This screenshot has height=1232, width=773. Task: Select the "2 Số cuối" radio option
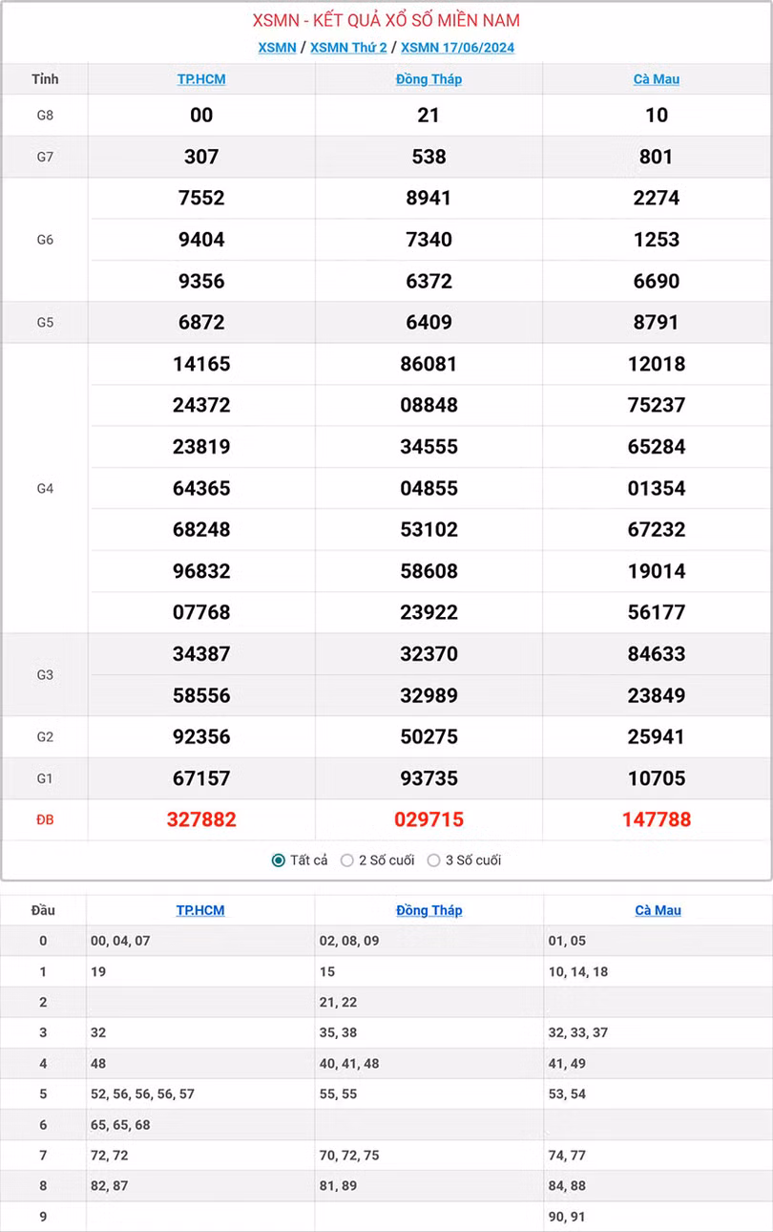click(348, 860)
